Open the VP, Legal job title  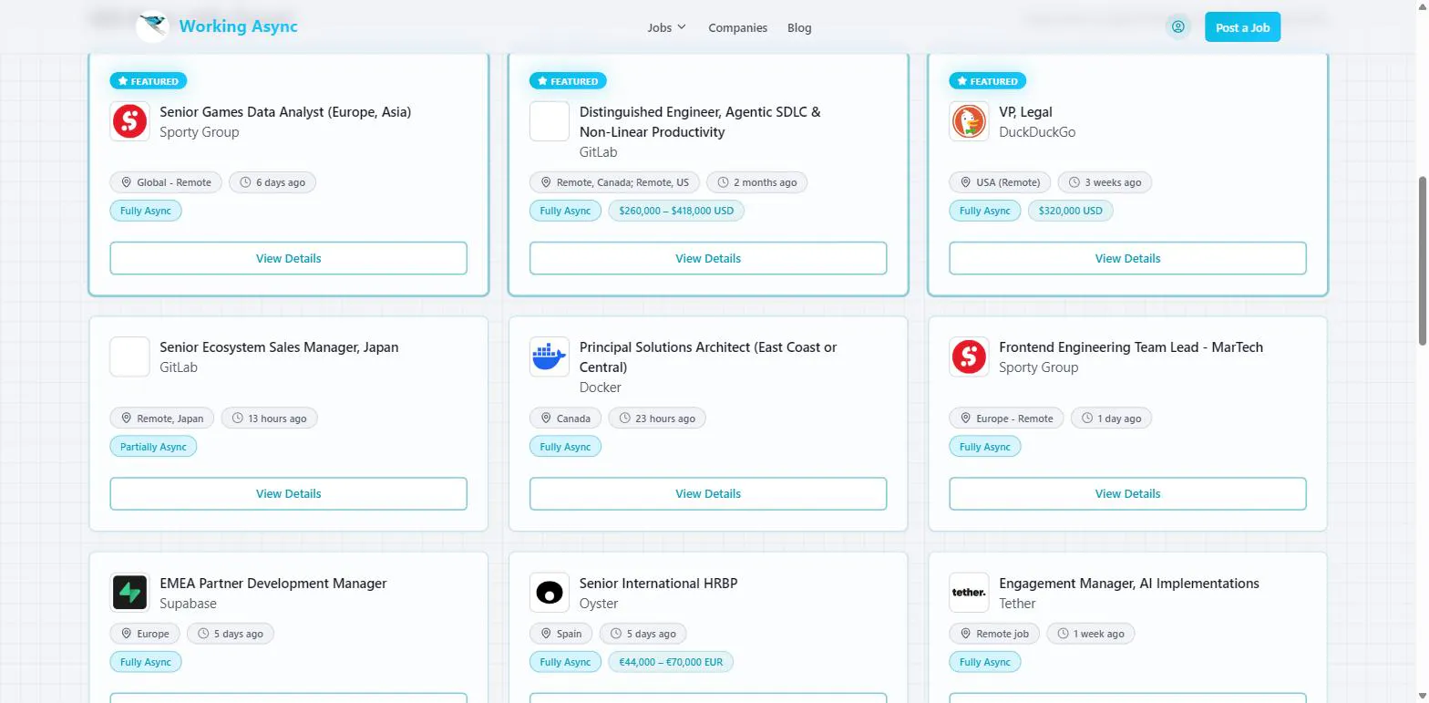(x=1025, y=112)
